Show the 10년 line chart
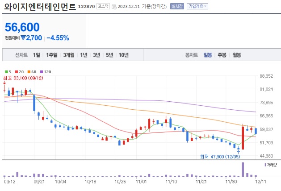Viewport: 281px width, 191px height. tap(124, 55)
